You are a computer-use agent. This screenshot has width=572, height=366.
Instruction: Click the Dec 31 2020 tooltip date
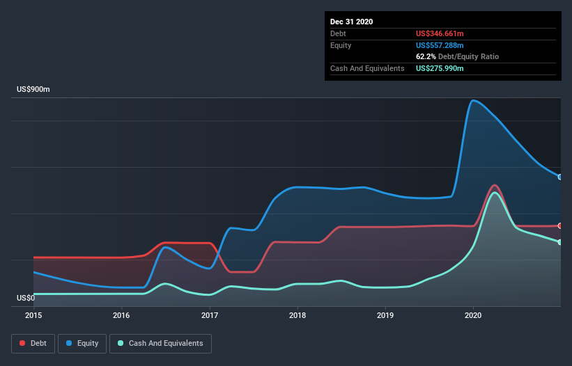351,22
